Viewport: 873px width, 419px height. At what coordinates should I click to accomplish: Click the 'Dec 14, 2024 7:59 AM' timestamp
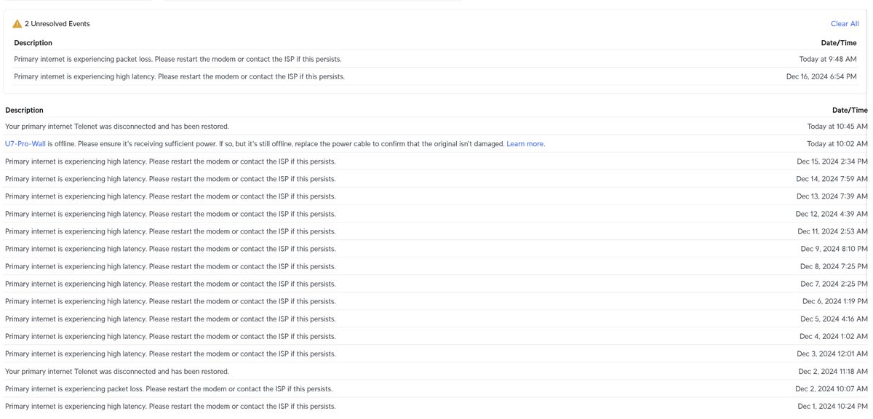pos(832,179)
